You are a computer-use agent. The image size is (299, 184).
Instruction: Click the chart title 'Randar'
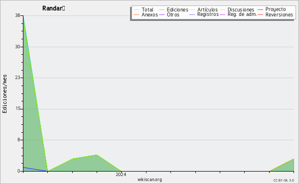pos(54,8)
